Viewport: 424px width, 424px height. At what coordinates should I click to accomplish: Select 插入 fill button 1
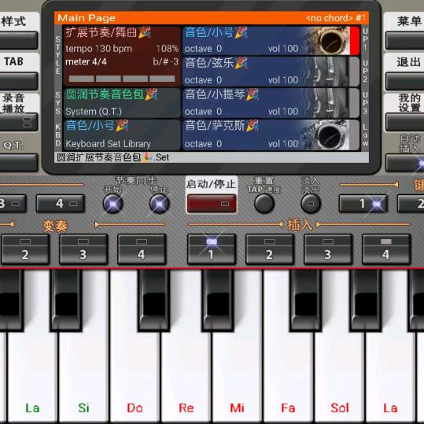click(x=212, y=249)
